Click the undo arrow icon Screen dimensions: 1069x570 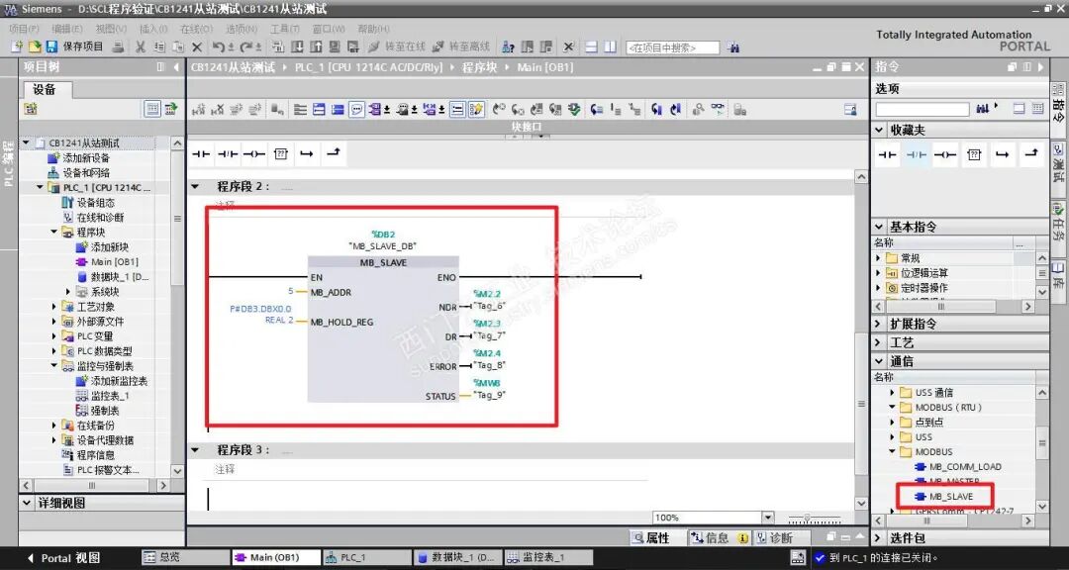(218, 47)
